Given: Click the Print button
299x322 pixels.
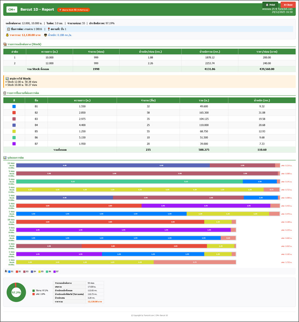Looking at the screenshot, I should 270,5.
